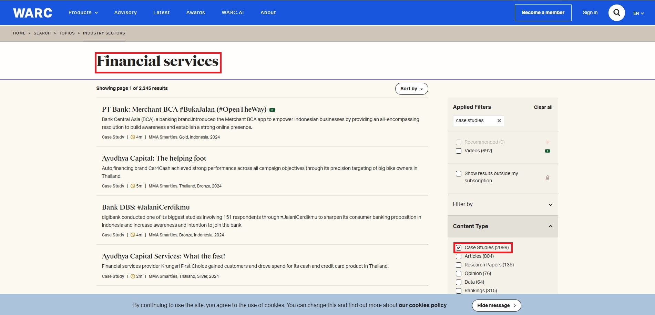Click the green video icon beside Videos filter
The height and width of the screenshot is (315, 655).
click(x=547, y=151)
